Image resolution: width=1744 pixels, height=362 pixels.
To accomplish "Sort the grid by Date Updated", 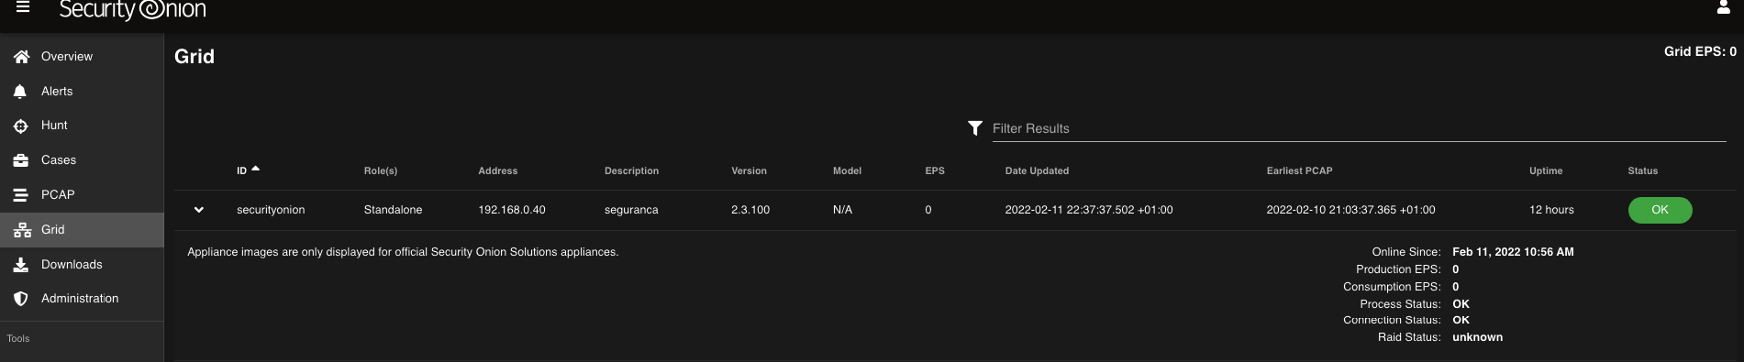I will (x=1037, y=170).
